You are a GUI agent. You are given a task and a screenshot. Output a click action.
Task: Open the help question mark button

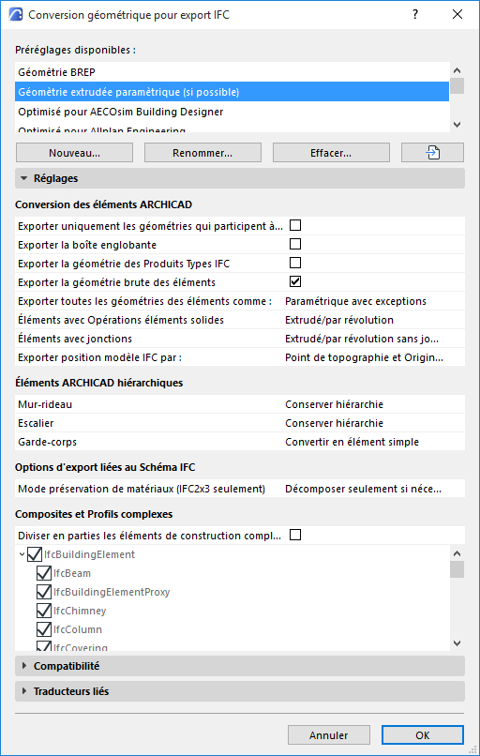pos(415,14)
